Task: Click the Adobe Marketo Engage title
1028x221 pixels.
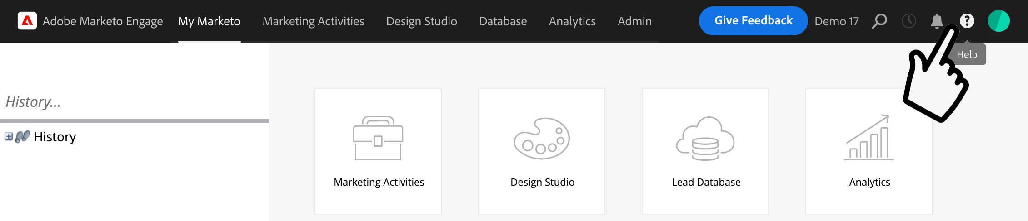Action: [103, 21]
